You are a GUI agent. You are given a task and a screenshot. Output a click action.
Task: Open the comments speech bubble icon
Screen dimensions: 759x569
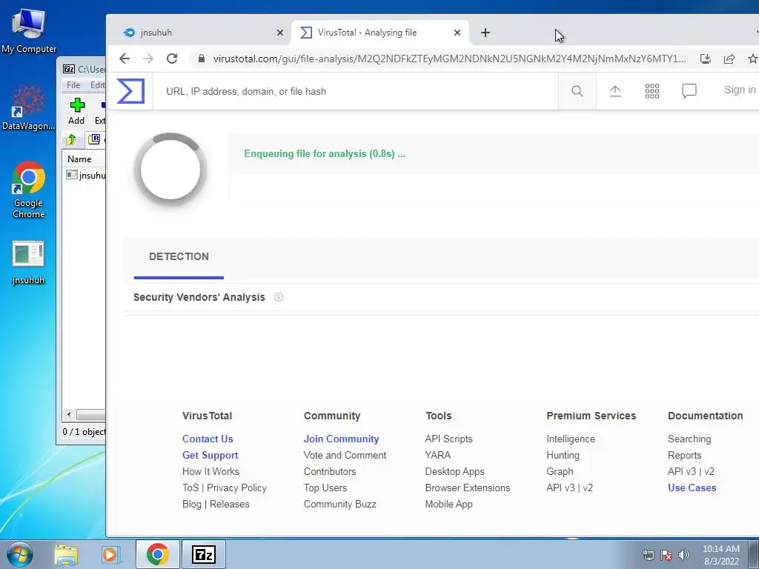(689, 91)
